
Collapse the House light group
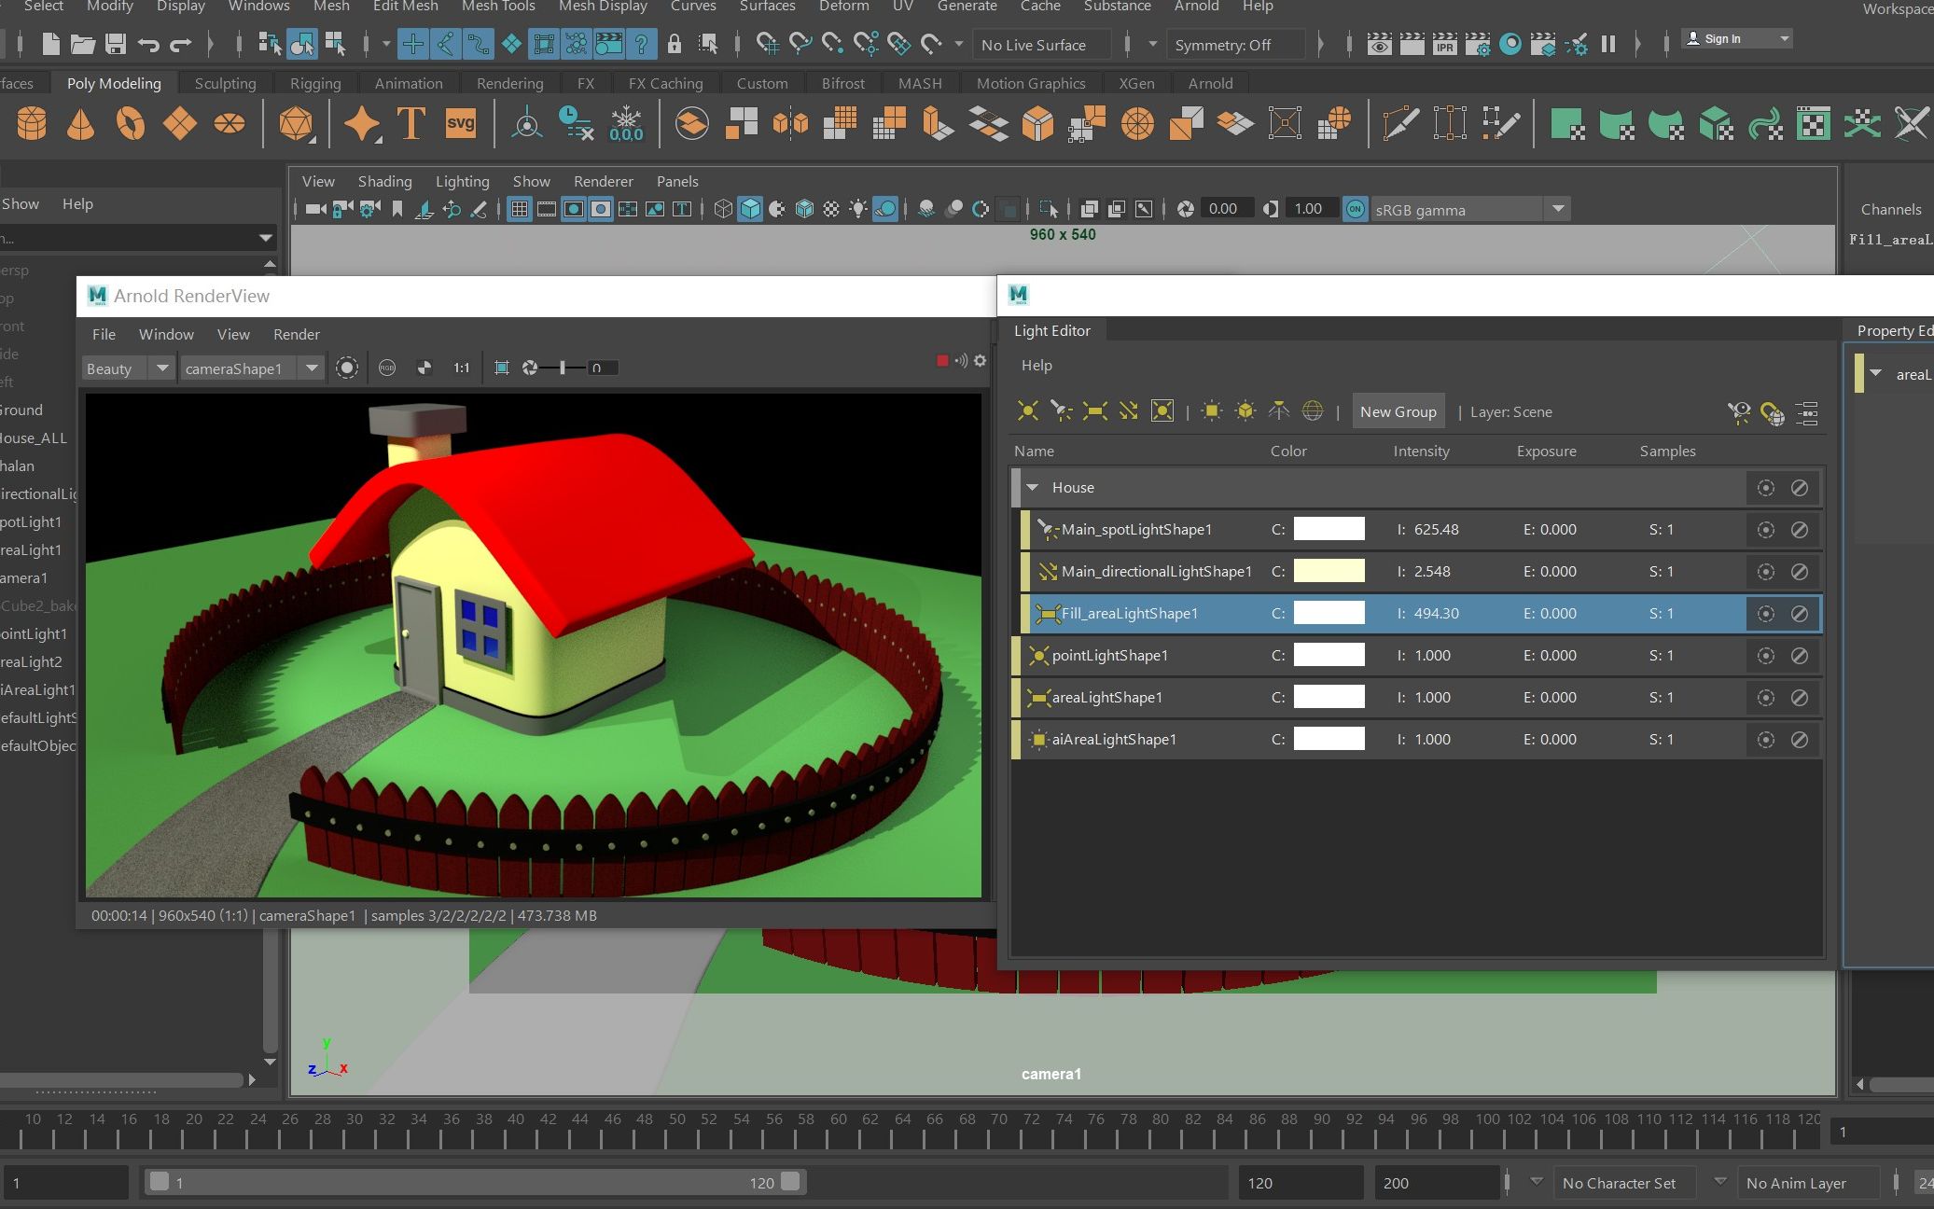tap(1033, 488)
